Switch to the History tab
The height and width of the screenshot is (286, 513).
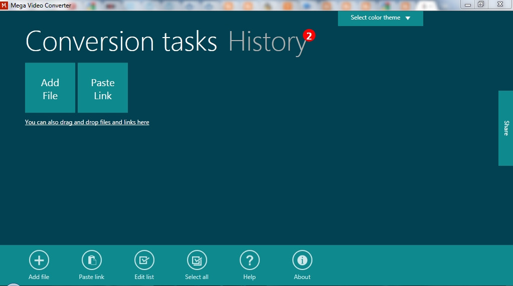(267, 42)
